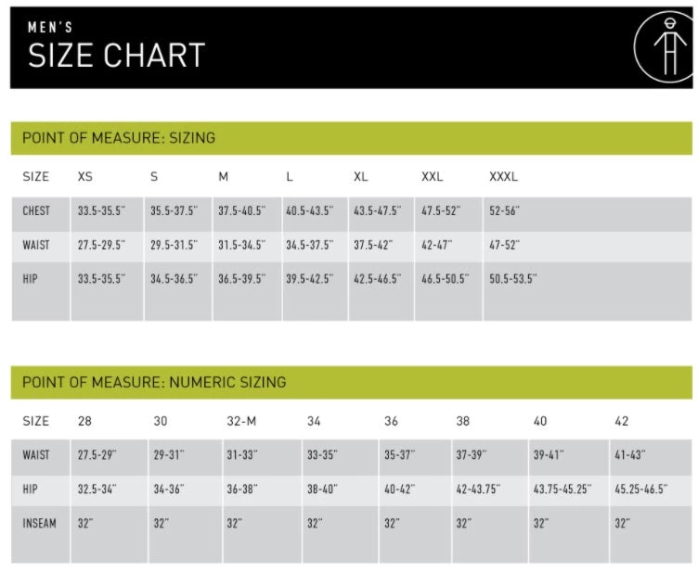Select the Point of Measure: Sizing green header
Screen dimensions: 698x572
click(x=119, y=138)
